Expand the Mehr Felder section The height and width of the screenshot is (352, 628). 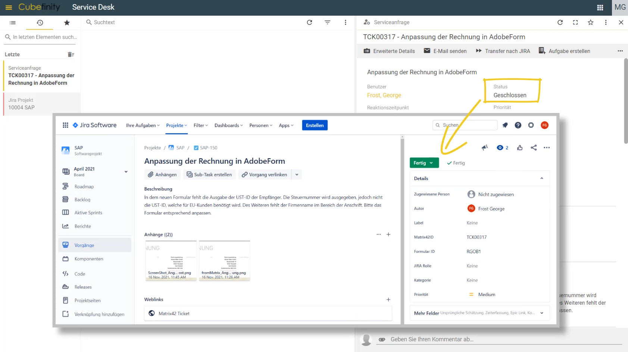coord(542,313)
